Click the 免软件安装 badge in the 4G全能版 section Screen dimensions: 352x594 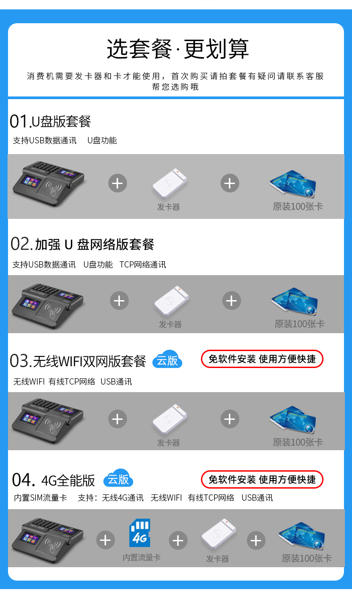click(262, 479)
